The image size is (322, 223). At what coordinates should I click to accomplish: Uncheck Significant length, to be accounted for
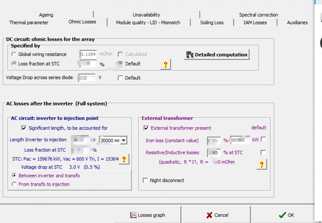[x=24, y=128]
